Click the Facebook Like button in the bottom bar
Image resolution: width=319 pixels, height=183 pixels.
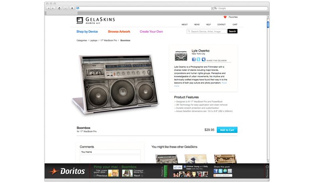(x=177, y=167)
